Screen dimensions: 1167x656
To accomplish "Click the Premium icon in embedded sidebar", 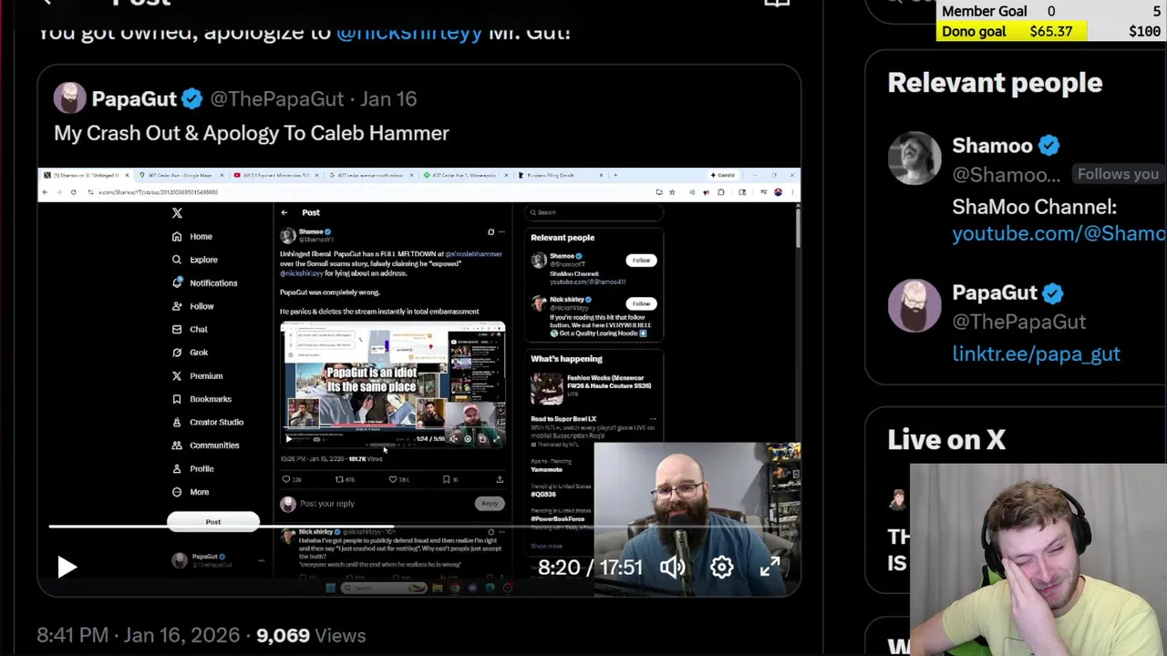I will [x=177, y=375].
